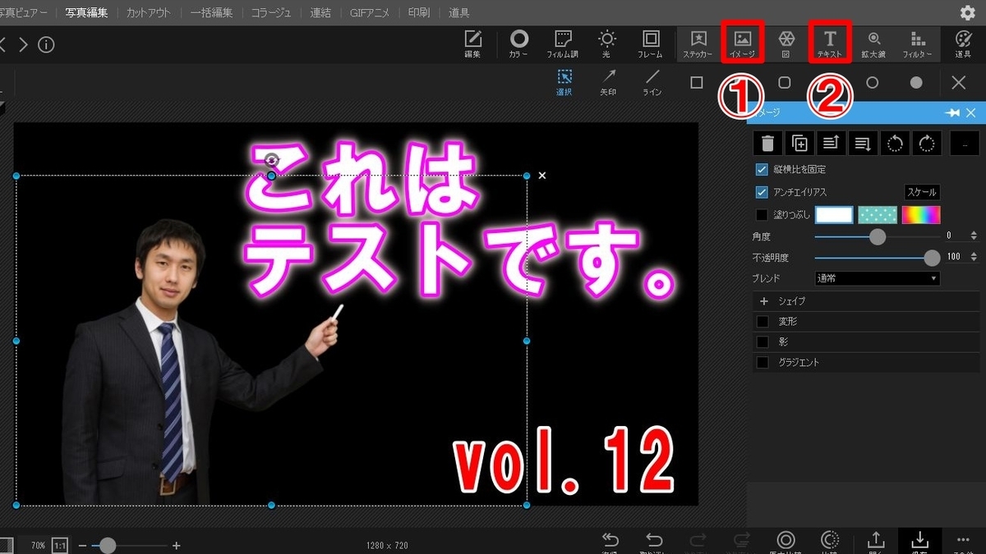Open the ブレンド dropdown showing 通常
986x554 pixels.
(x=877, y=277)
